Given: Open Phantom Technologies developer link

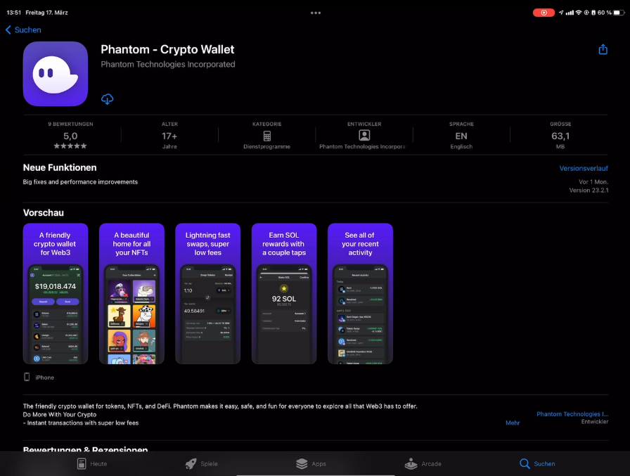Looking at the screenshot, I should (x=572, y=413).
